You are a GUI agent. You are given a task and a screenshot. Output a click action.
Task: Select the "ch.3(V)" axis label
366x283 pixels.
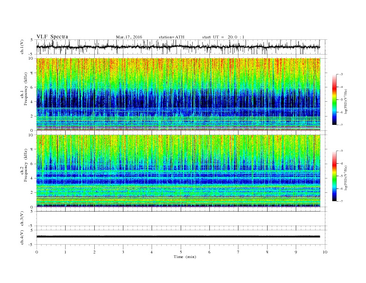[x=22, y=219]
